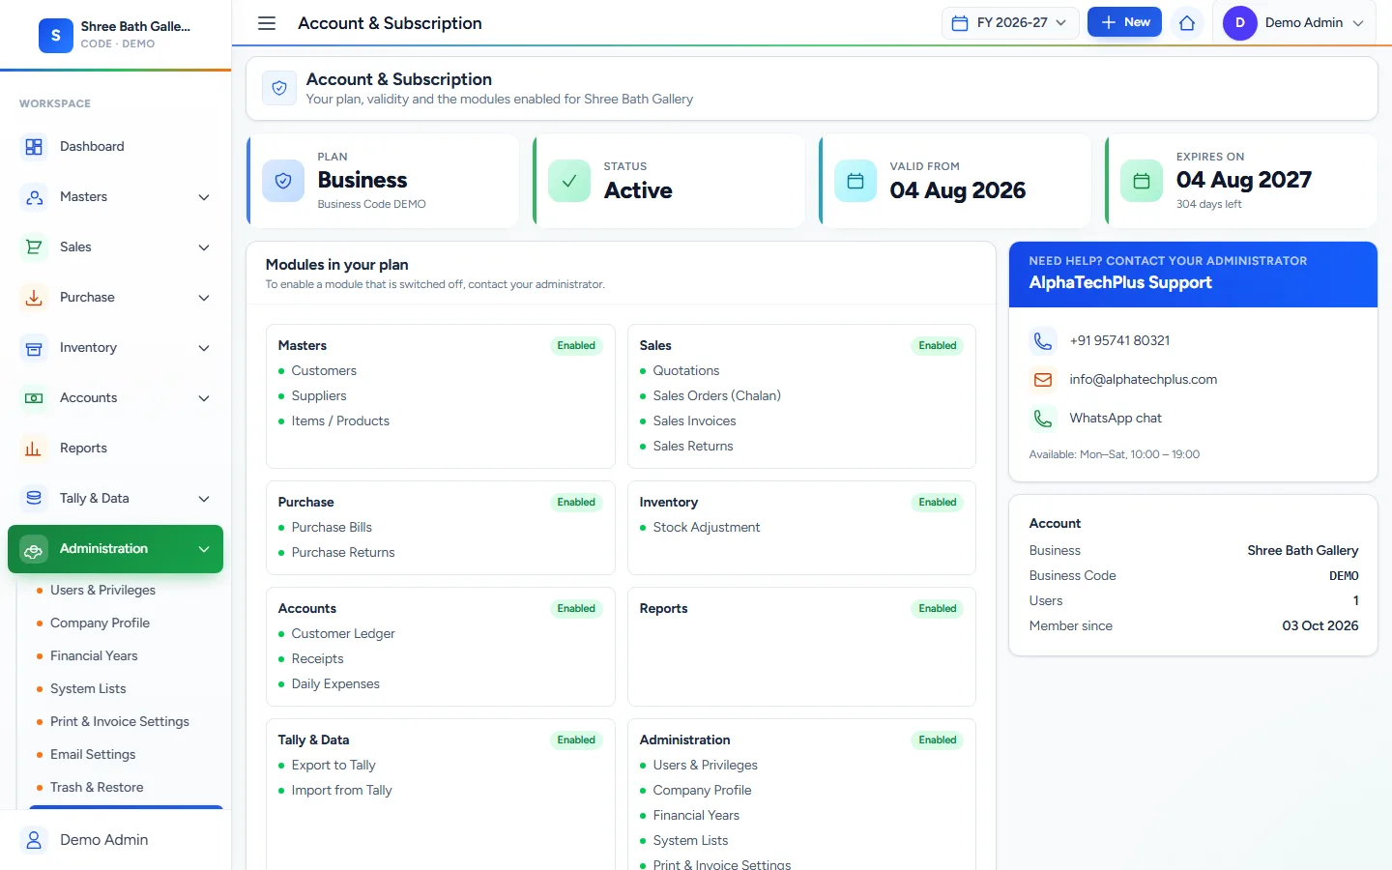Click the 'Export to Tally' module item
Viewport: 1392px width, 870px height.
333,766
